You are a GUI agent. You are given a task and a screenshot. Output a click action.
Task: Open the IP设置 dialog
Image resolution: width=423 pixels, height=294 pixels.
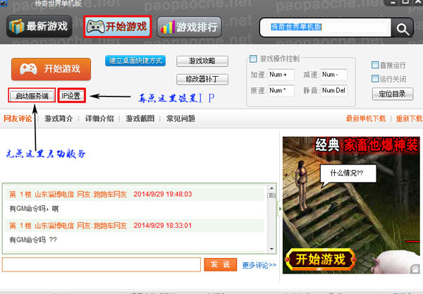(71, 95)
